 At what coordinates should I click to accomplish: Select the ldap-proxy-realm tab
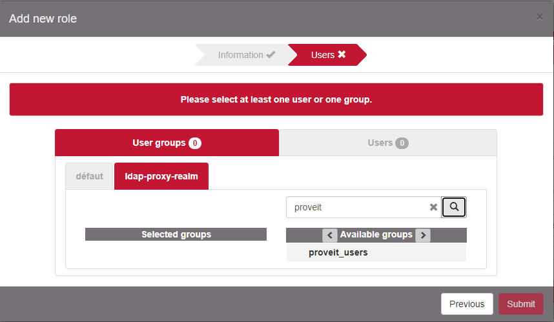pos(161,176)
